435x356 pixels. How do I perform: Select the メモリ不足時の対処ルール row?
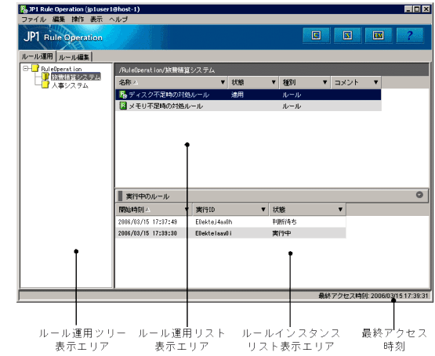(x=248, y=106)
